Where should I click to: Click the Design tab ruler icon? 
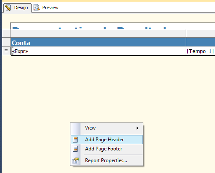8,8
